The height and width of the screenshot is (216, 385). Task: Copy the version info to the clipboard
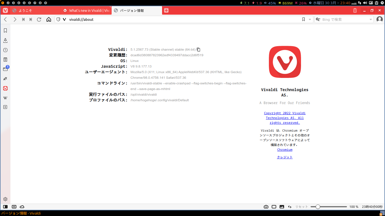198,49
